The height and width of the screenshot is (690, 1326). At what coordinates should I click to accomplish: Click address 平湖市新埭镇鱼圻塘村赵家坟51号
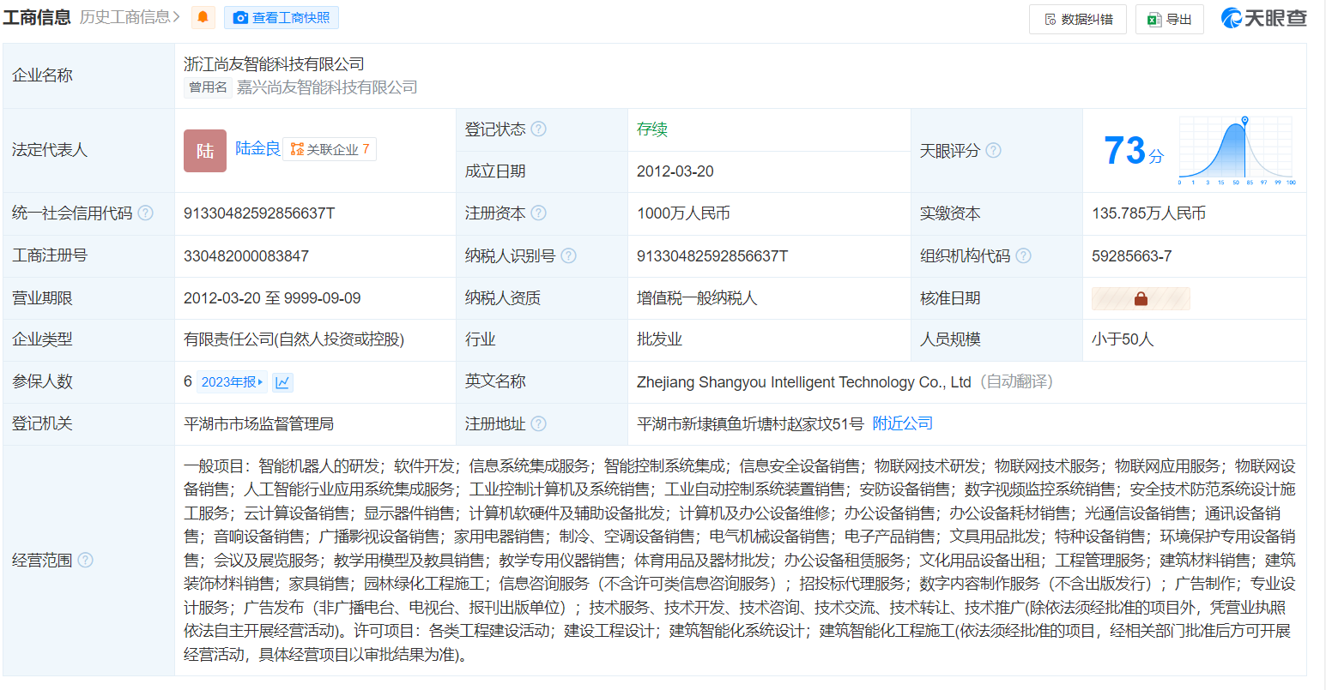750,423
